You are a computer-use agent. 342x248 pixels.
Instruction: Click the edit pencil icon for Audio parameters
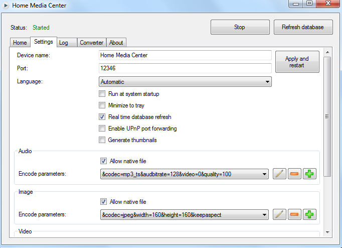click(x=280, y=174)
